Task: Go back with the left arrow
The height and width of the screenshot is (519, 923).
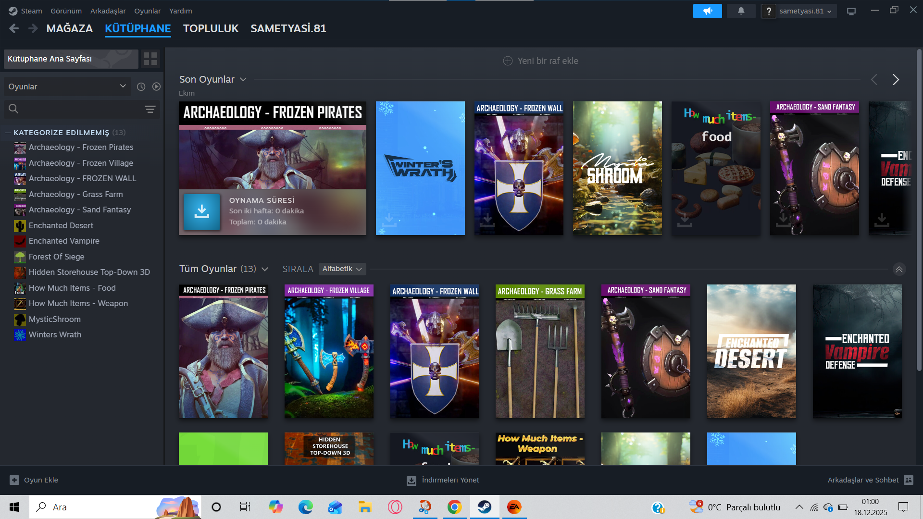Action: point(14,29)
